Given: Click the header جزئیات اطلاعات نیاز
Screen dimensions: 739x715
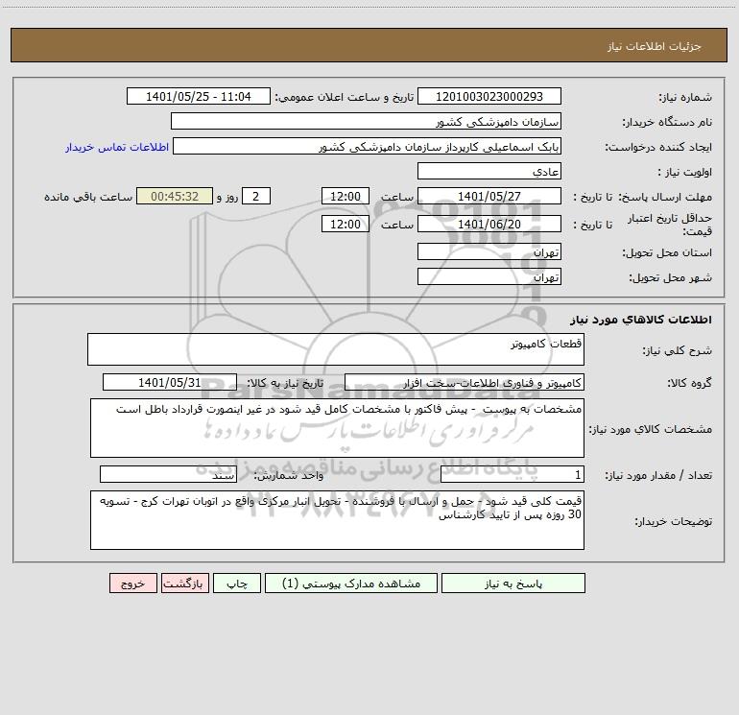Looking at the screenshot, I should coord(655,46).
